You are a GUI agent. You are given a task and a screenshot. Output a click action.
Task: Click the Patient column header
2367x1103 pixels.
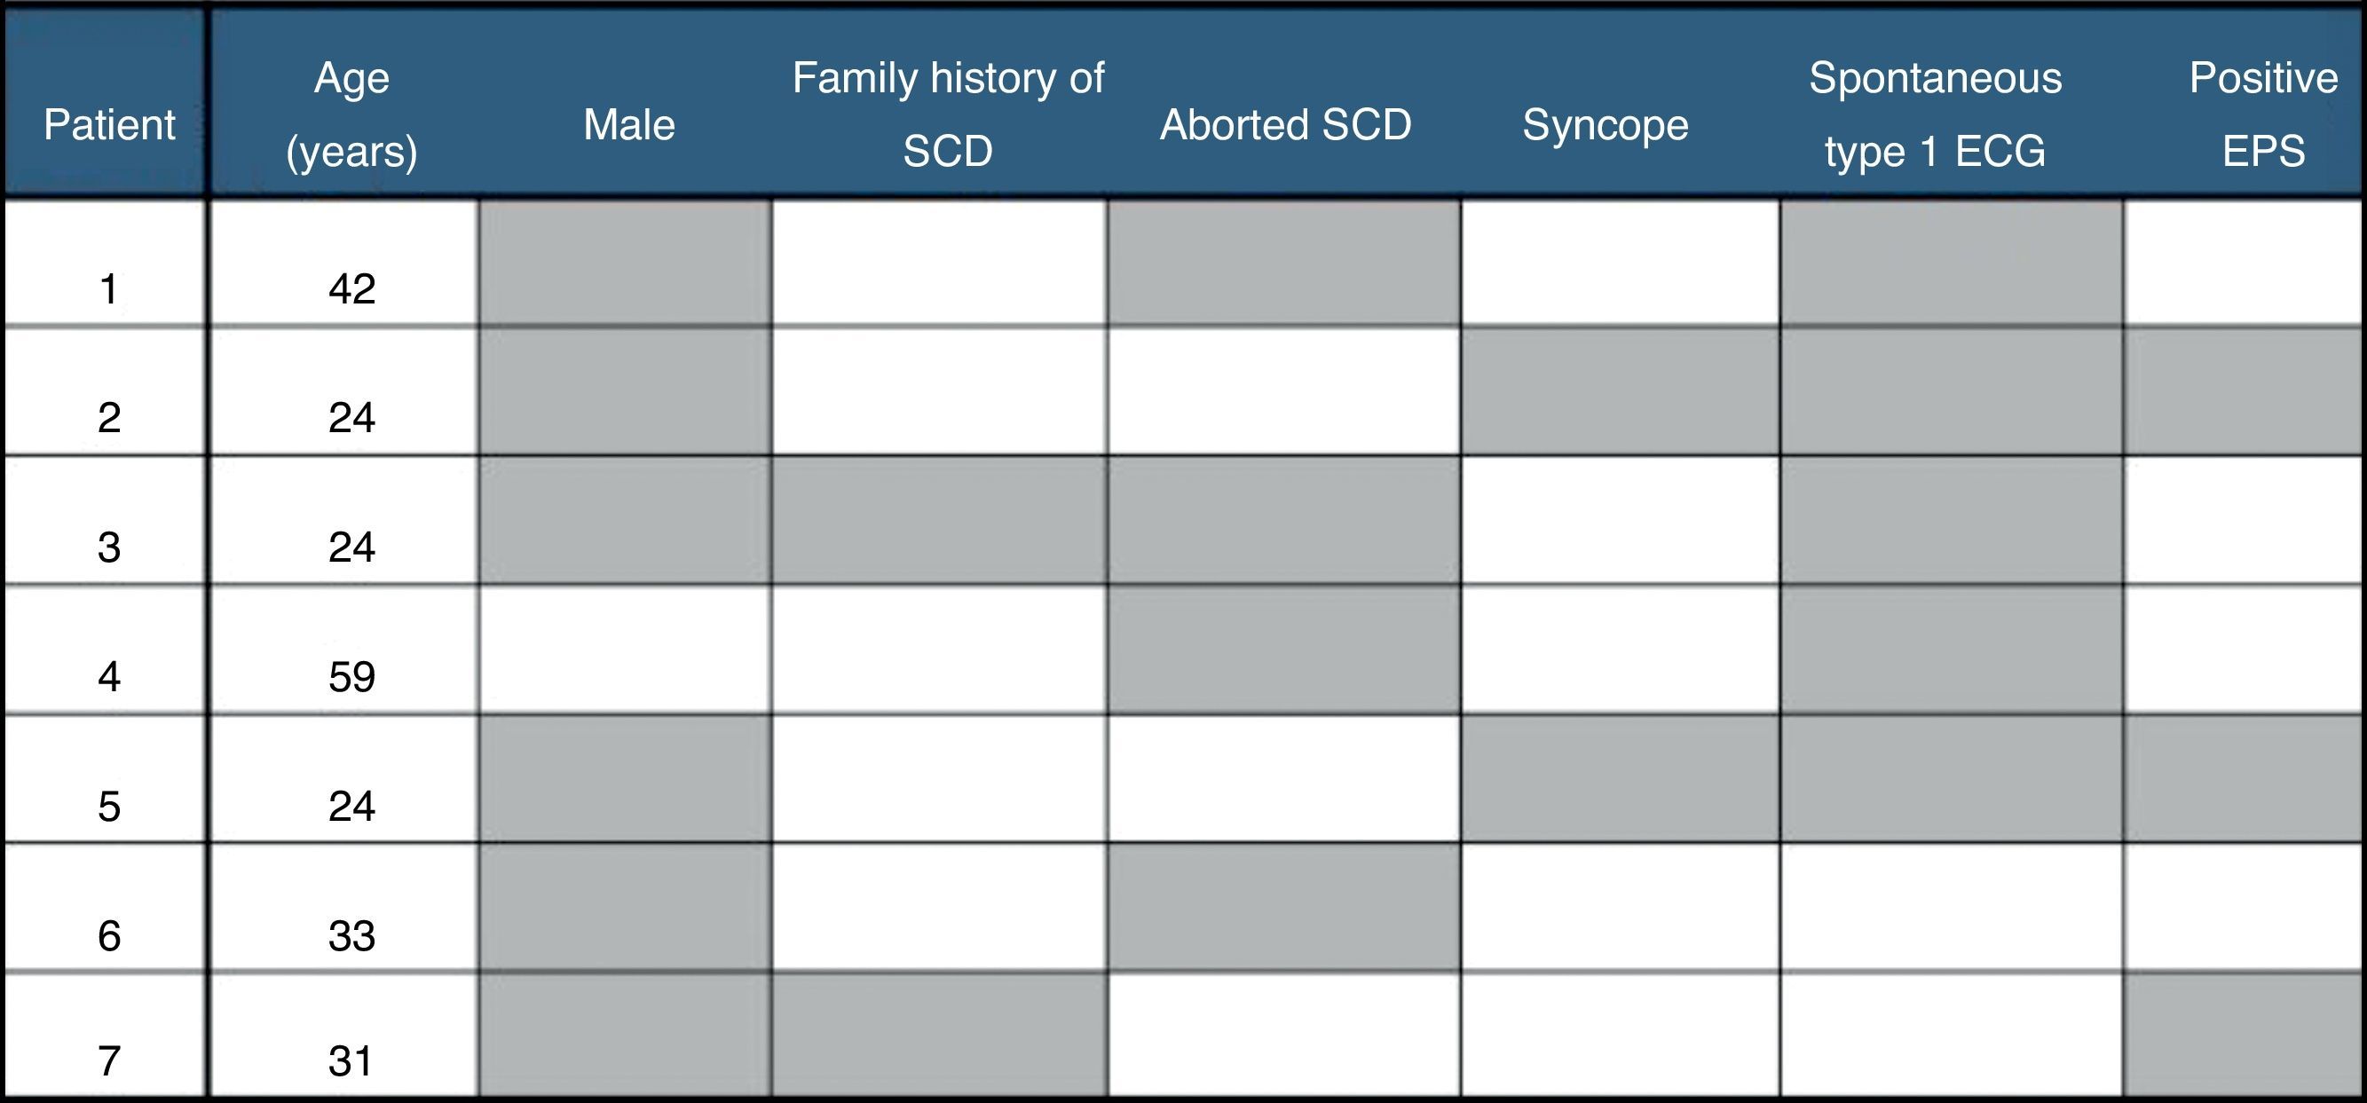pyautogui.click(x=108, y=125)
